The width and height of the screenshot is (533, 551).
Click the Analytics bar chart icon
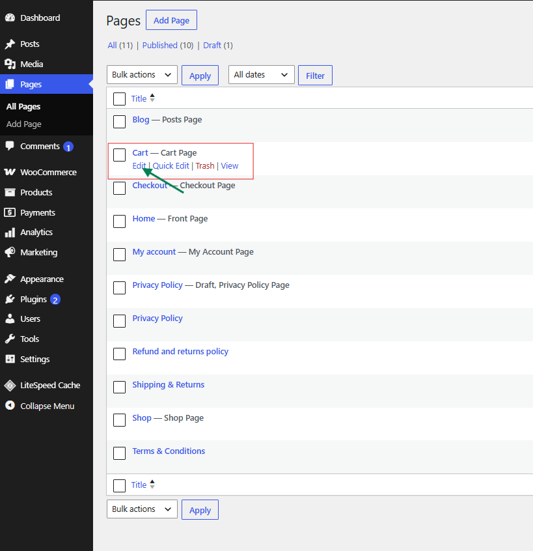[x=10, y=233]
